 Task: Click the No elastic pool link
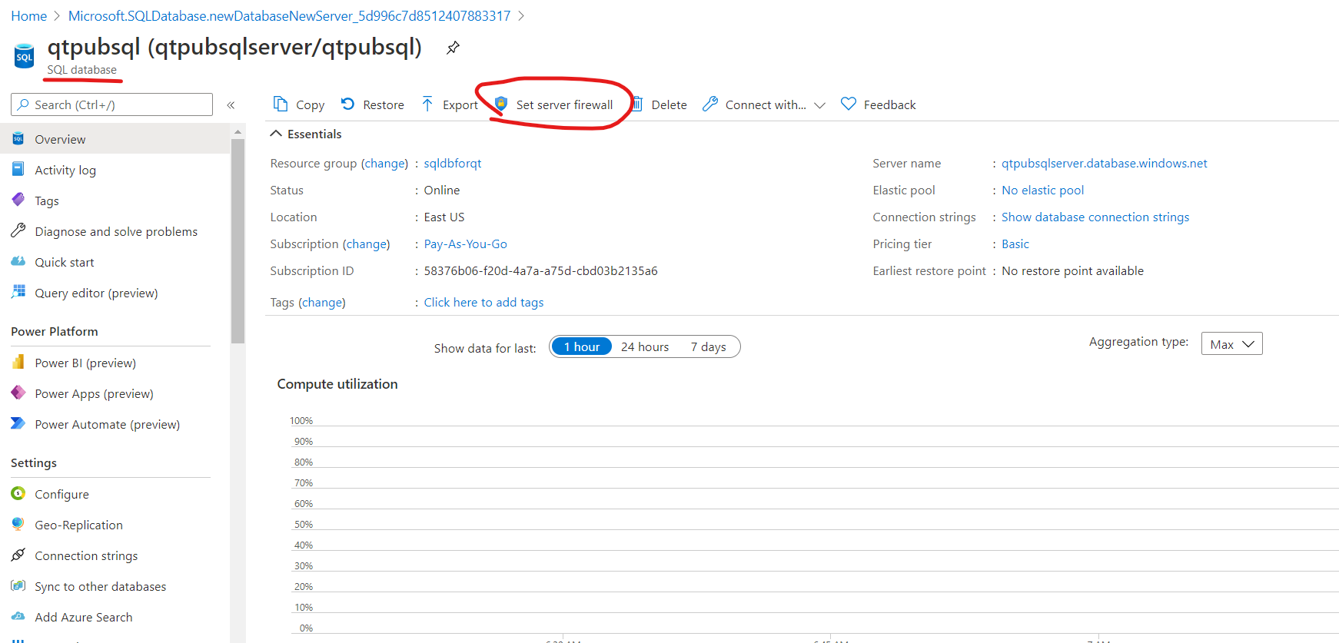(1043, 190)
